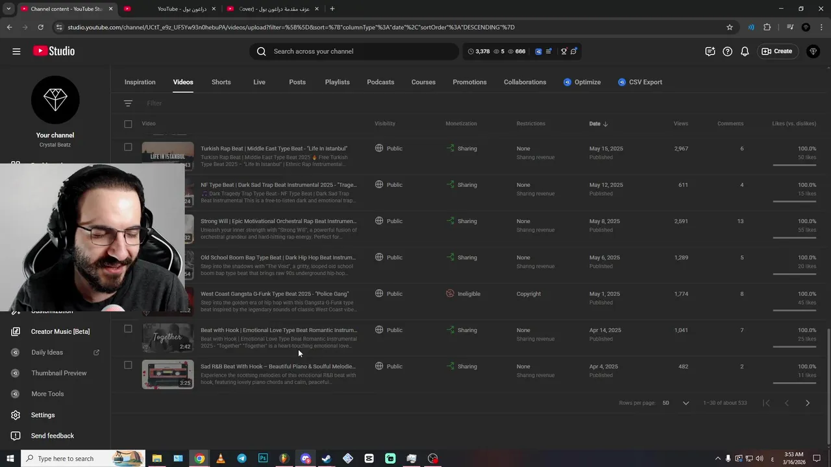Open Telegram from the taskbar
This screenshot has height=467, width=831.
pos(242,459)
